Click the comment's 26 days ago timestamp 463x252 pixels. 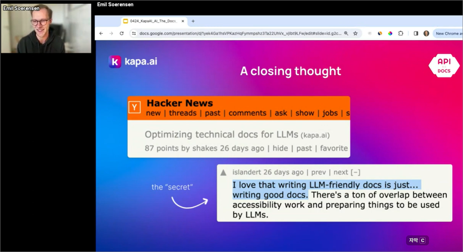click(283, 172)
